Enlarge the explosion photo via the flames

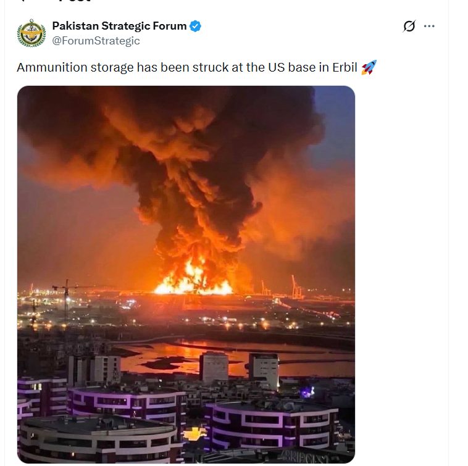[193, 281]
